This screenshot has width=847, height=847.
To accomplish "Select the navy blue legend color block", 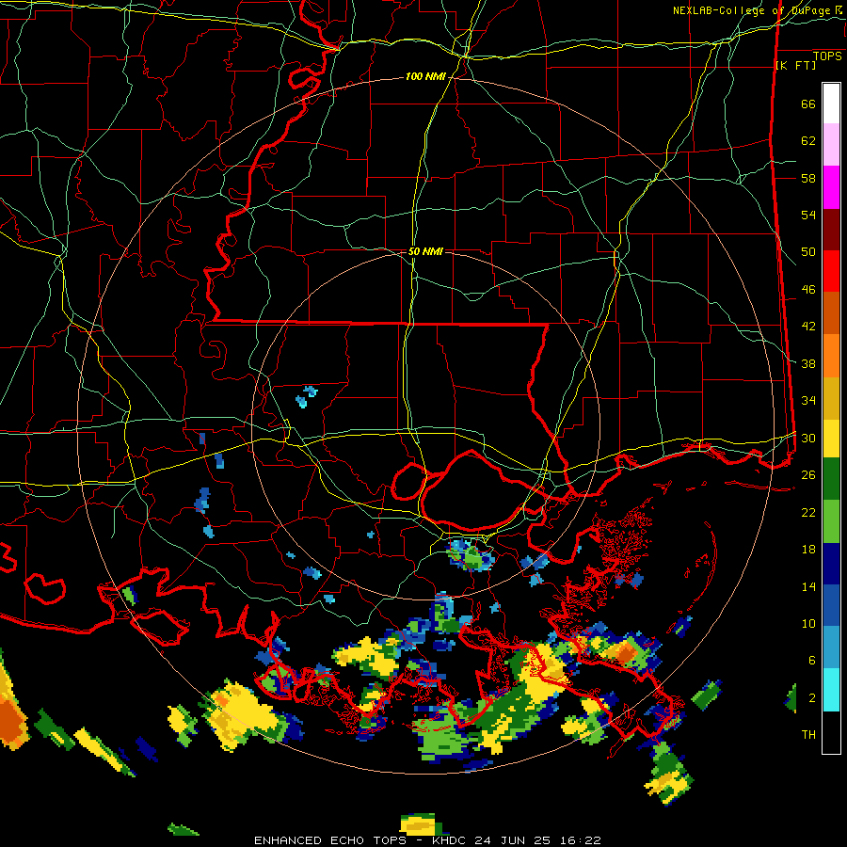I will click(831, 564).
